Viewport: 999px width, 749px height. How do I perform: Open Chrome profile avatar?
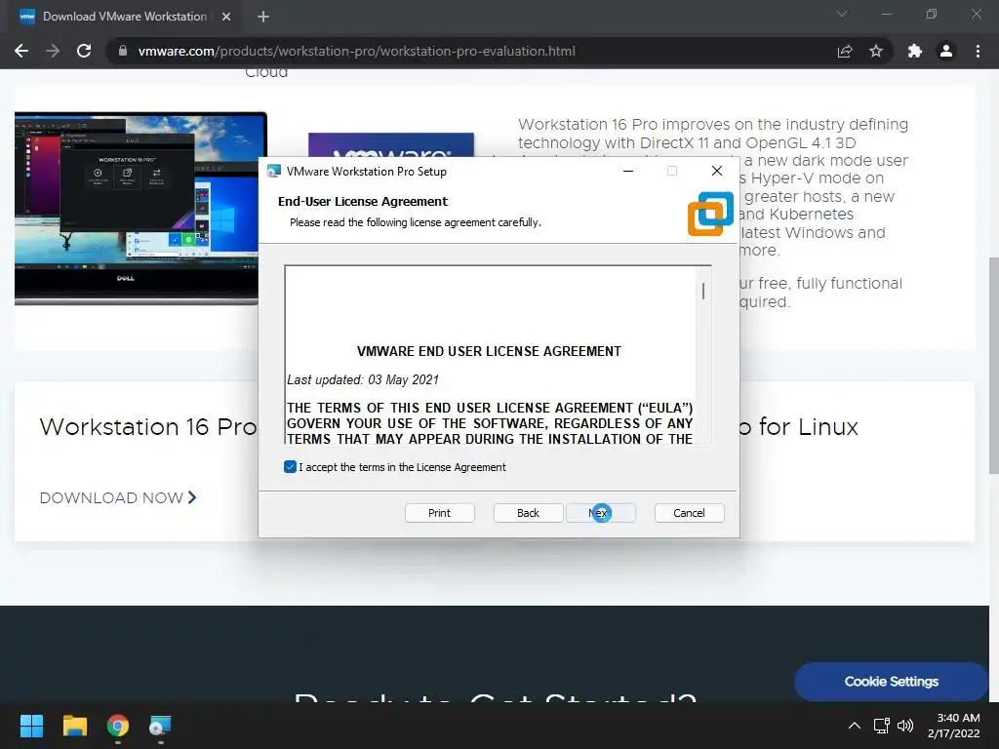coord(946,51)
